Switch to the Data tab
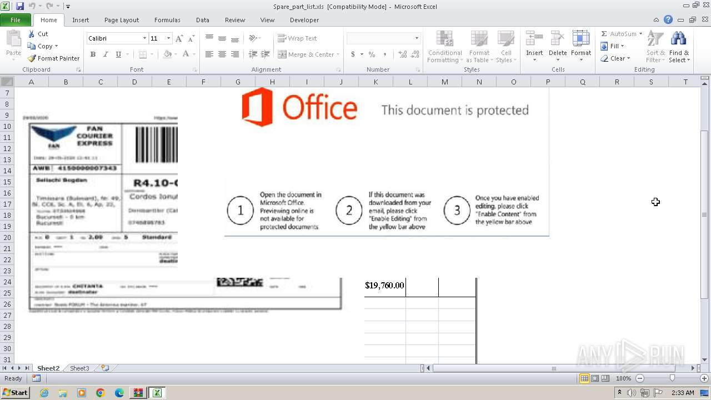 coord(203,20)
